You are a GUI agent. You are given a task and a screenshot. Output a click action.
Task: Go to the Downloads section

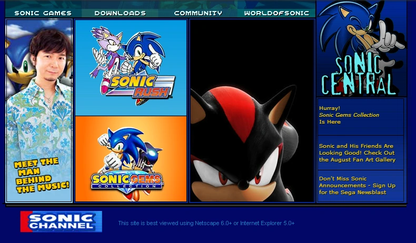point(120,13)
